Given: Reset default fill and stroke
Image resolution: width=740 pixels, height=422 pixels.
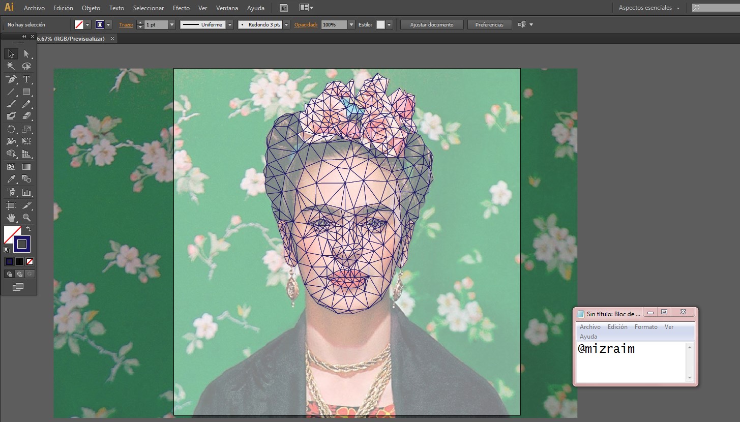Looking at the screenshot, I should click(7, 250).
